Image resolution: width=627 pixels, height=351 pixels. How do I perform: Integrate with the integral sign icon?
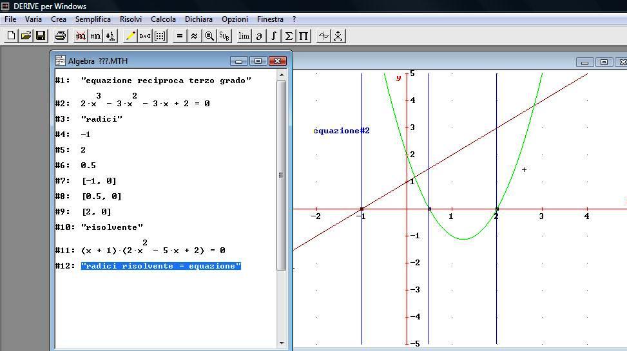tap(273, 36)
